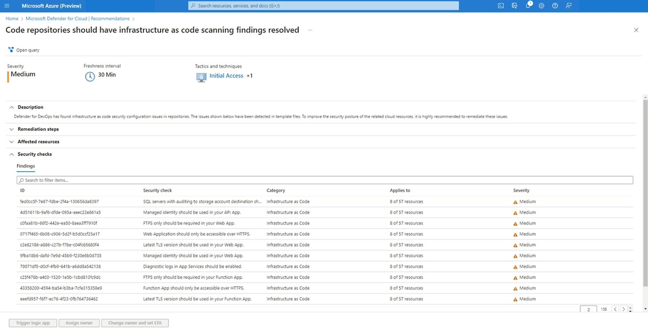Screen dimensions: 648x329
Task: Open finding 'Latest TLS version should be used in your Web App.'
Action: [325, 245]
